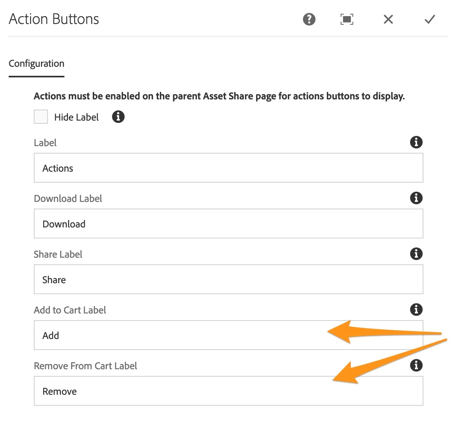Show info tooltip beside Hide Label
Image resolution: width=458 pixels, height=436 pixels.
click(118, 117)
